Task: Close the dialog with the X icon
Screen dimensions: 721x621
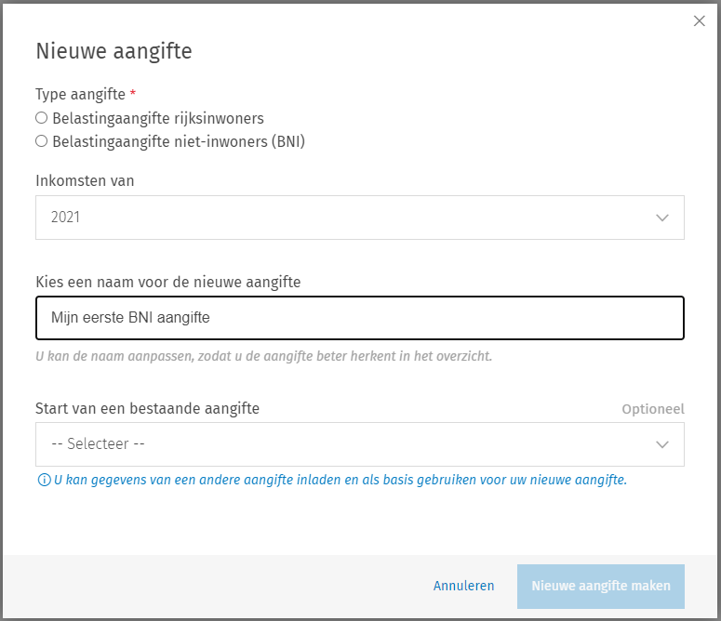Action: click(700, 21)
